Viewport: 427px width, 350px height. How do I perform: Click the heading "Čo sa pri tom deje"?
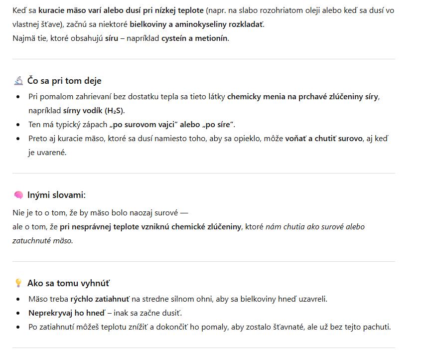64,81
